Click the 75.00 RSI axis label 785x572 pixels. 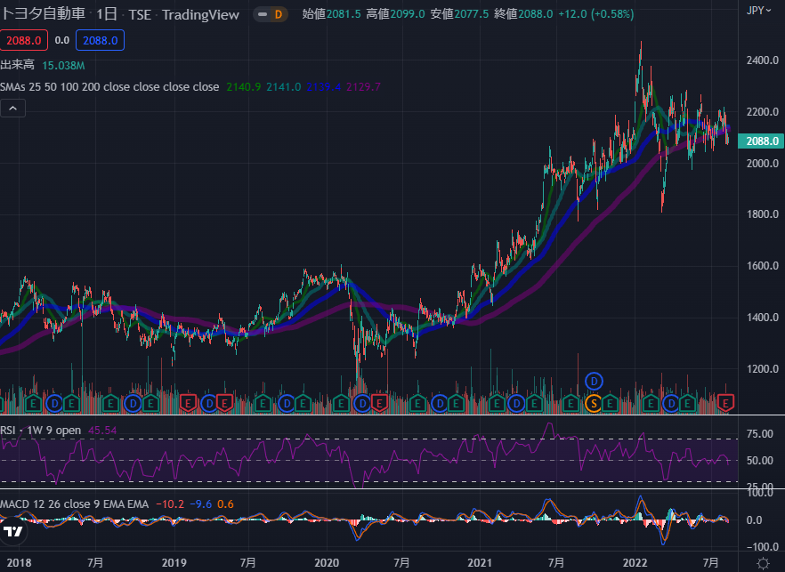(x=759, y=434)
